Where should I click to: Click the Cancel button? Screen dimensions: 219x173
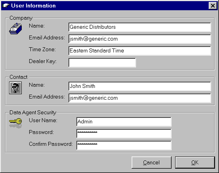[151, 162]
